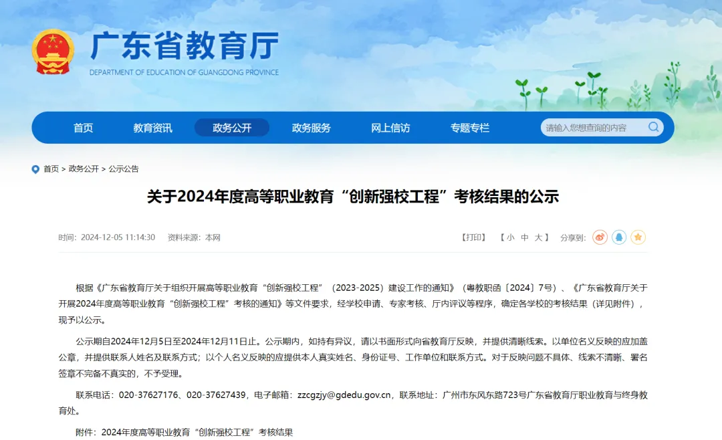This screenshot has width=722, height=440.
Task: Go to 公示公告 in the breadcrumb
Action: coord(124,169)
